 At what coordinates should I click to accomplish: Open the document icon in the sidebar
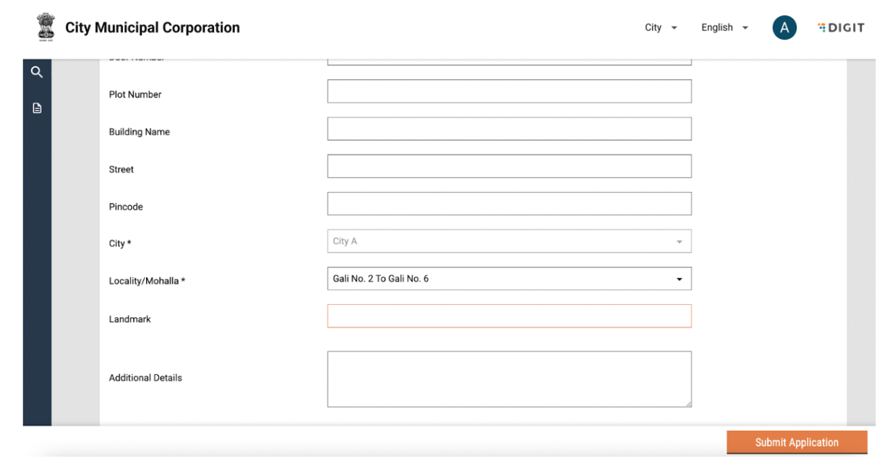coord(37,108)
